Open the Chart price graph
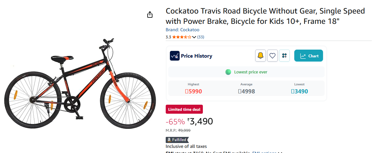Screen dimensions: 376x153 point(308,56)
